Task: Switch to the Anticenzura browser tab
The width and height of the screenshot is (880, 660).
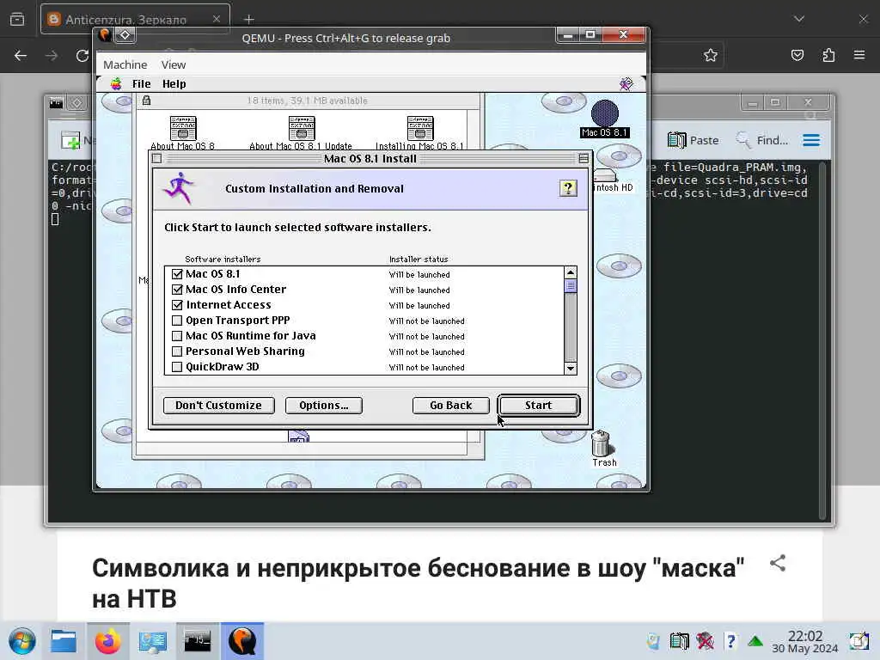Action: tap(135, 19)
